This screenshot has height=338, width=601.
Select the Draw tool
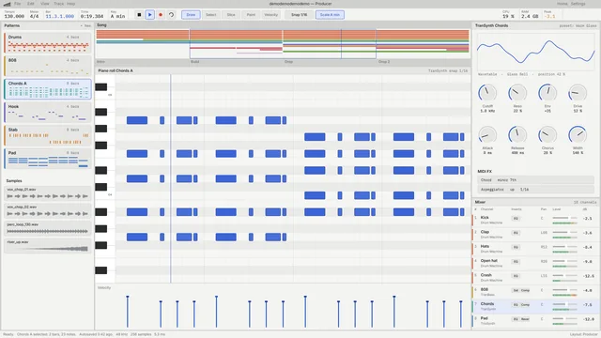[191, 15]
